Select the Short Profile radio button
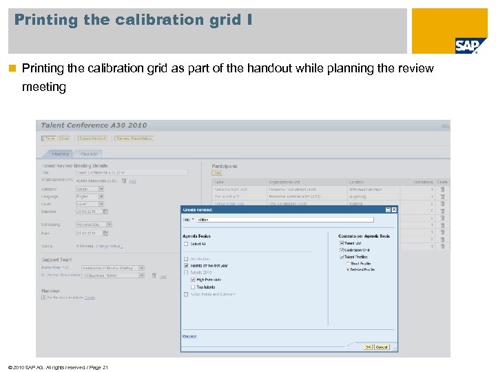 point(348,263)
